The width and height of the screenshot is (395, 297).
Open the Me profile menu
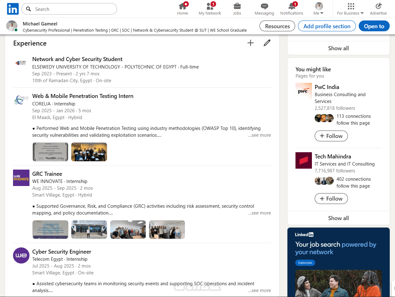click(x=318, y=9)
